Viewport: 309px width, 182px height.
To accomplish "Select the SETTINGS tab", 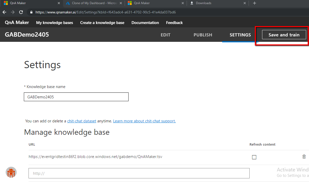I will (240, 35).
